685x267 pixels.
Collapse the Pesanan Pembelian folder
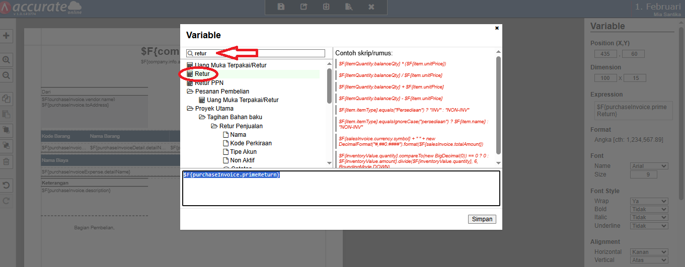point(190,92)
